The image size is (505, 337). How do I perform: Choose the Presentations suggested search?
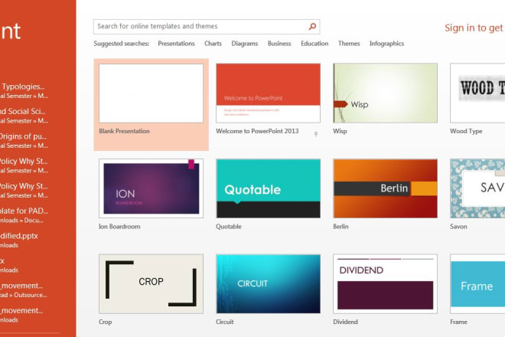click(x=176, y=44)
